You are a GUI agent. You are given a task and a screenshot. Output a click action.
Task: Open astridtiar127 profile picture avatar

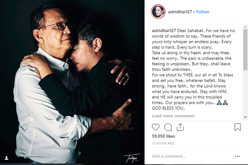(158, 12)
